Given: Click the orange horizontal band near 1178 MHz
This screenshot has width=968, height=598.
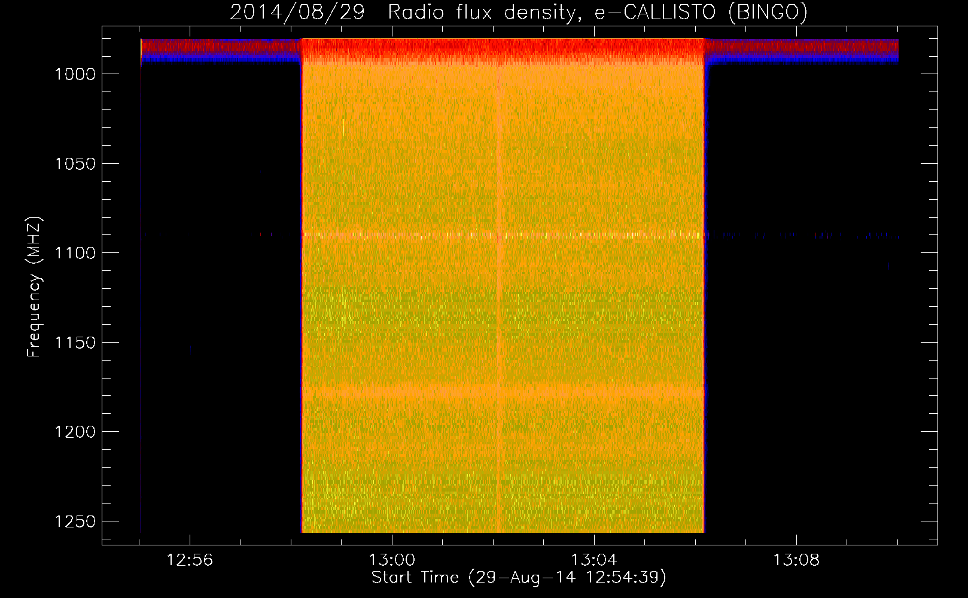Looking at the screenshot, I should [x=503, y=392].
